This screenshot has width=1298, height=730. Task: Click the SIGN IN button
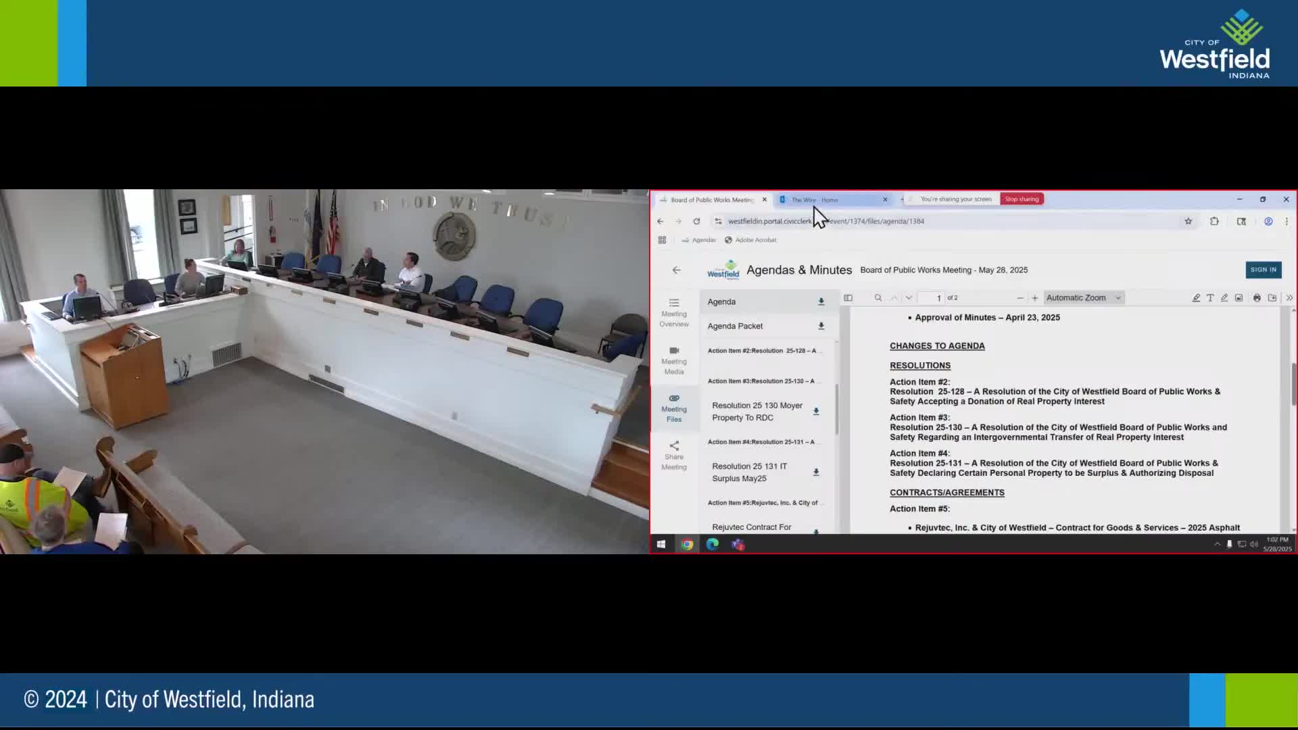tap(1263, 270)
